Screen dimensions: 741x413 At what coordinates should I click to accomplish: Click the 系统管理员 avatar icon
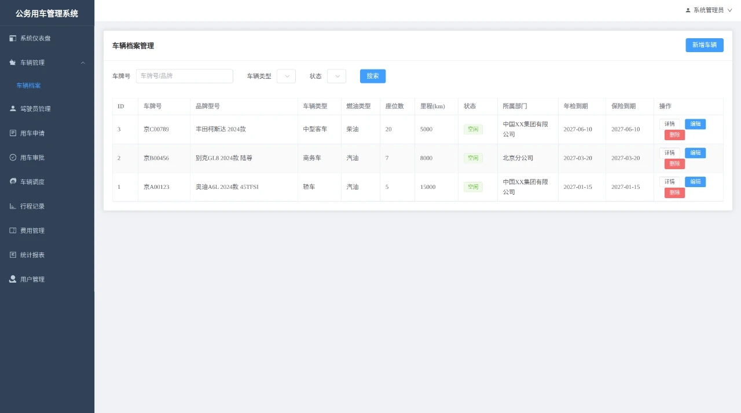(688, 10)
